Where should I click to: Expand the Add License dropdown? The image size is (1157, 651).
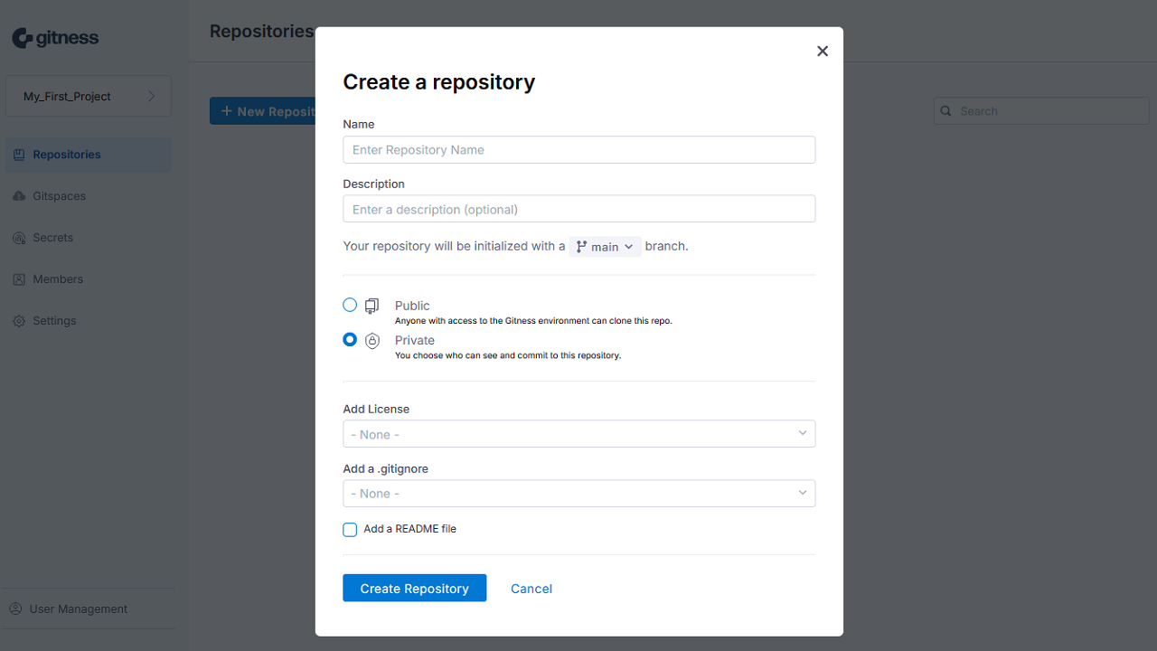pyautogui.click(x=578, y=434)
